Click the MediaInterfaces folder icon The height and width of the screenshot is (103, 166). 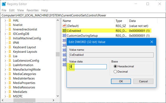point(10,78)
